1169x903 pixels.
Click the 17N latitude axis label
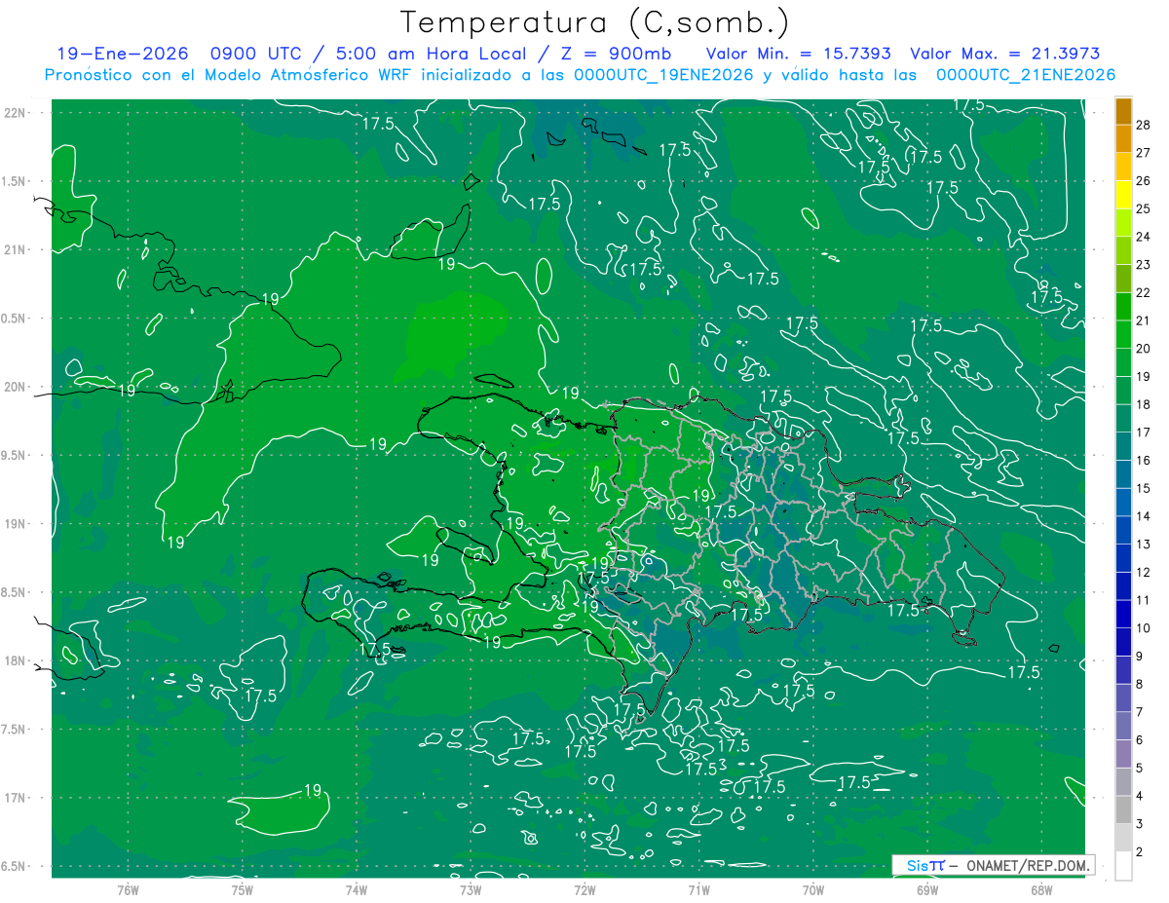click(15, 798)
